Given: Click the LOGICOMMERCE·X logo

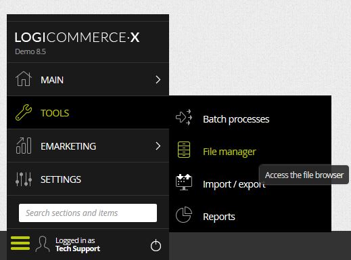Looking at the screenshot, I should (x=77, y=37).
